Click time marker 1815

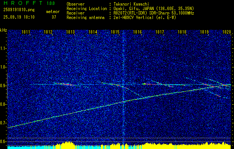(x=115, y=32)
